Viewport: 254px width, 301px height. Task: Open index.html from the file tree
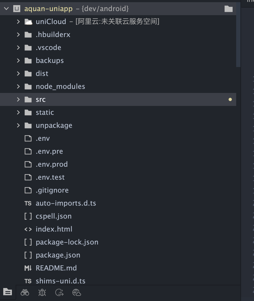pyautogui.click(x=54, y=229)
